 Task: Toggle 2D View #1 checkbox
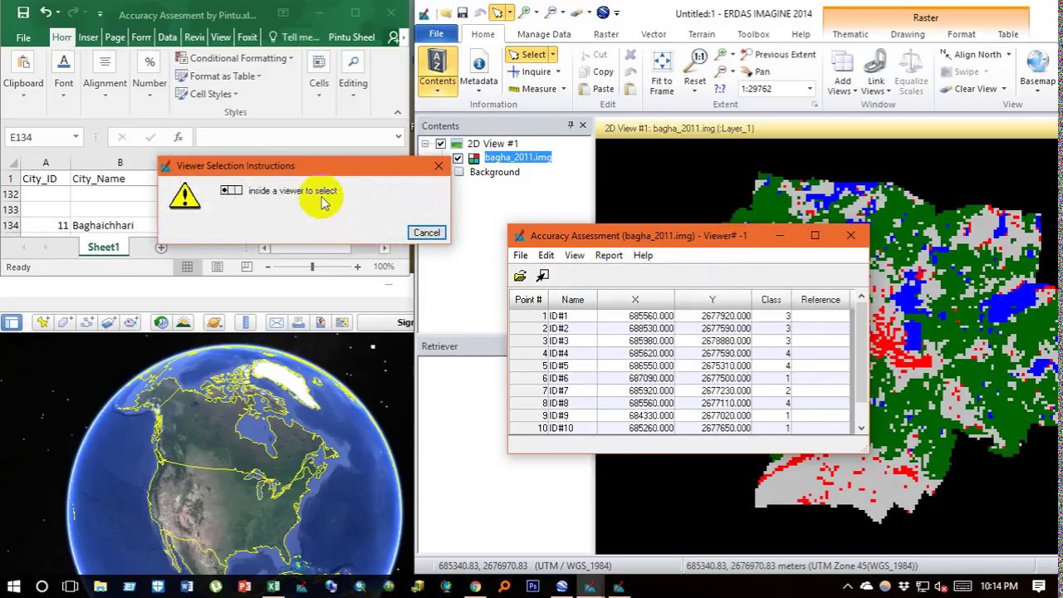pos(441,144)
